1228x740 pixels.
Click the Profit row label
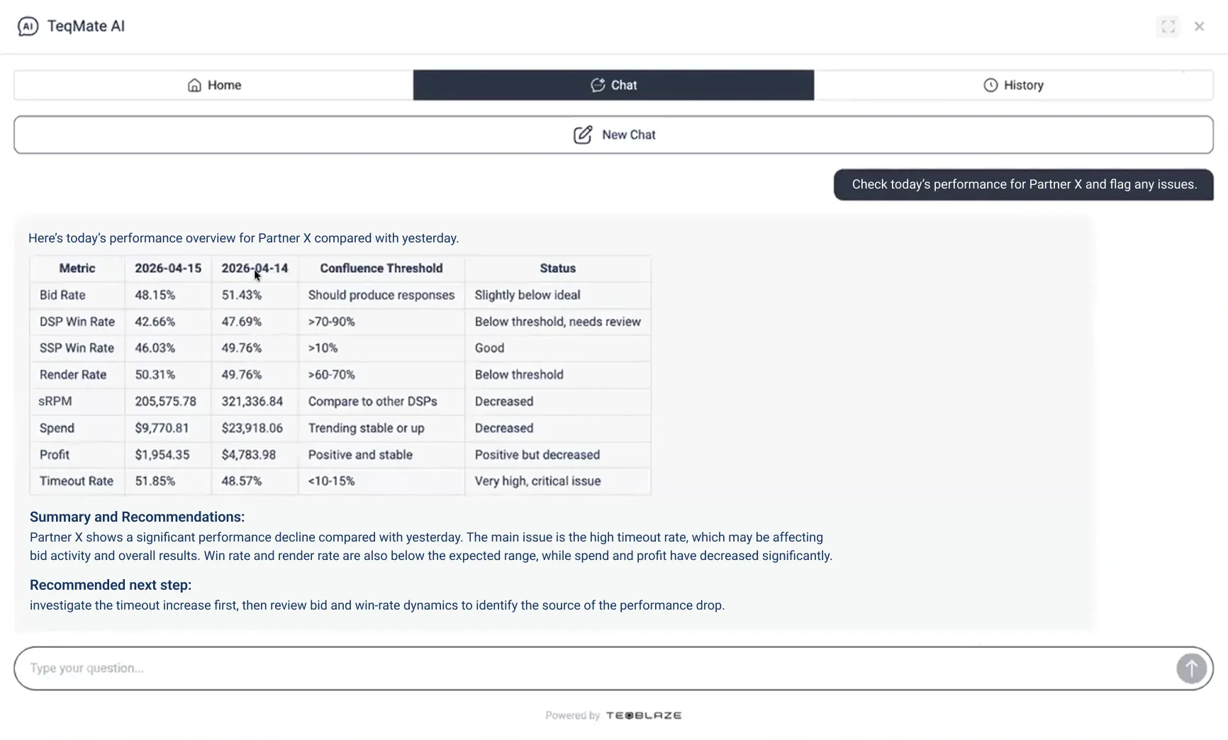pos(55,454)
